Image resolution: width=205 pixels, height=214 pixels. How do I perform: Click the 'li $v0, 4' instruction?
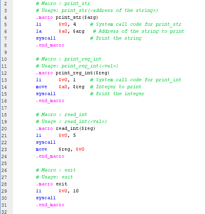click(x=56, y=25)
